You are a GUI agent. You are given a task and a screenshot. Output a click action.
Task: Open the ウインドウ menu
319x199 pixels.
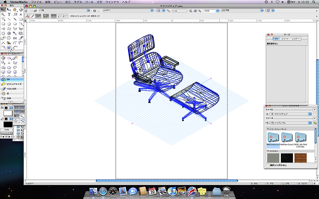pyautogui.click(x=112, y=2)
